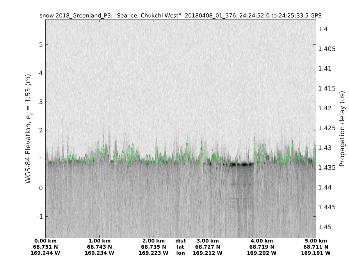Image resolution: width=349 pixels, height=262 pixels.
Task: Click the 5 tick label on elevation axis
Action: point(41,44)
